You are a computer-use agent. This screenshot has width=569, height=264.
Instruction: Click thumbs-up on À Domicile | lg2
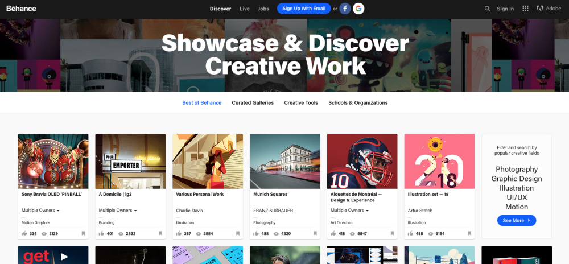tap(102, 233)
